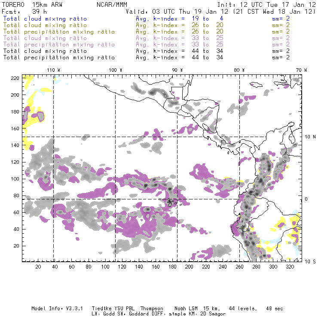Click the "10 N" latitude label

coord(310,137)
